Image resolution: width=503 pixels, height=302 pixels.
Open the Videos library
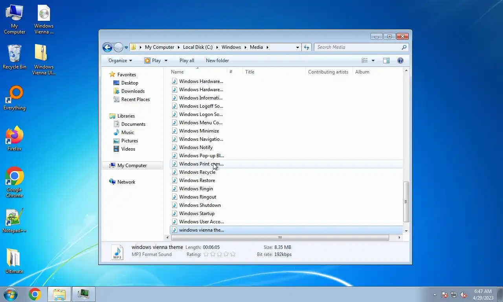point(128,149)
